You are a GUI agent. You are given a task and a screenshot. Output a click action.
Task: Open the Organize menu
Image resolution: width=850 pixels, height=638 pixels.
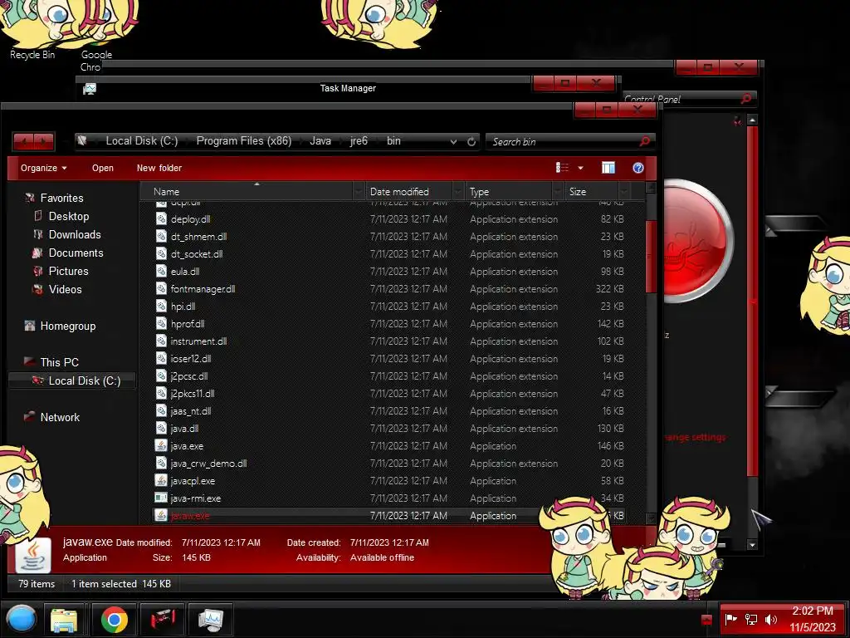click(x=43, y=168)
